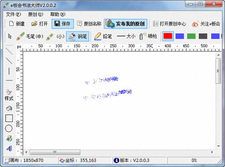225x167 pixels.
Task: Select the paint bucket fill tool
Action: click(9, 108)
